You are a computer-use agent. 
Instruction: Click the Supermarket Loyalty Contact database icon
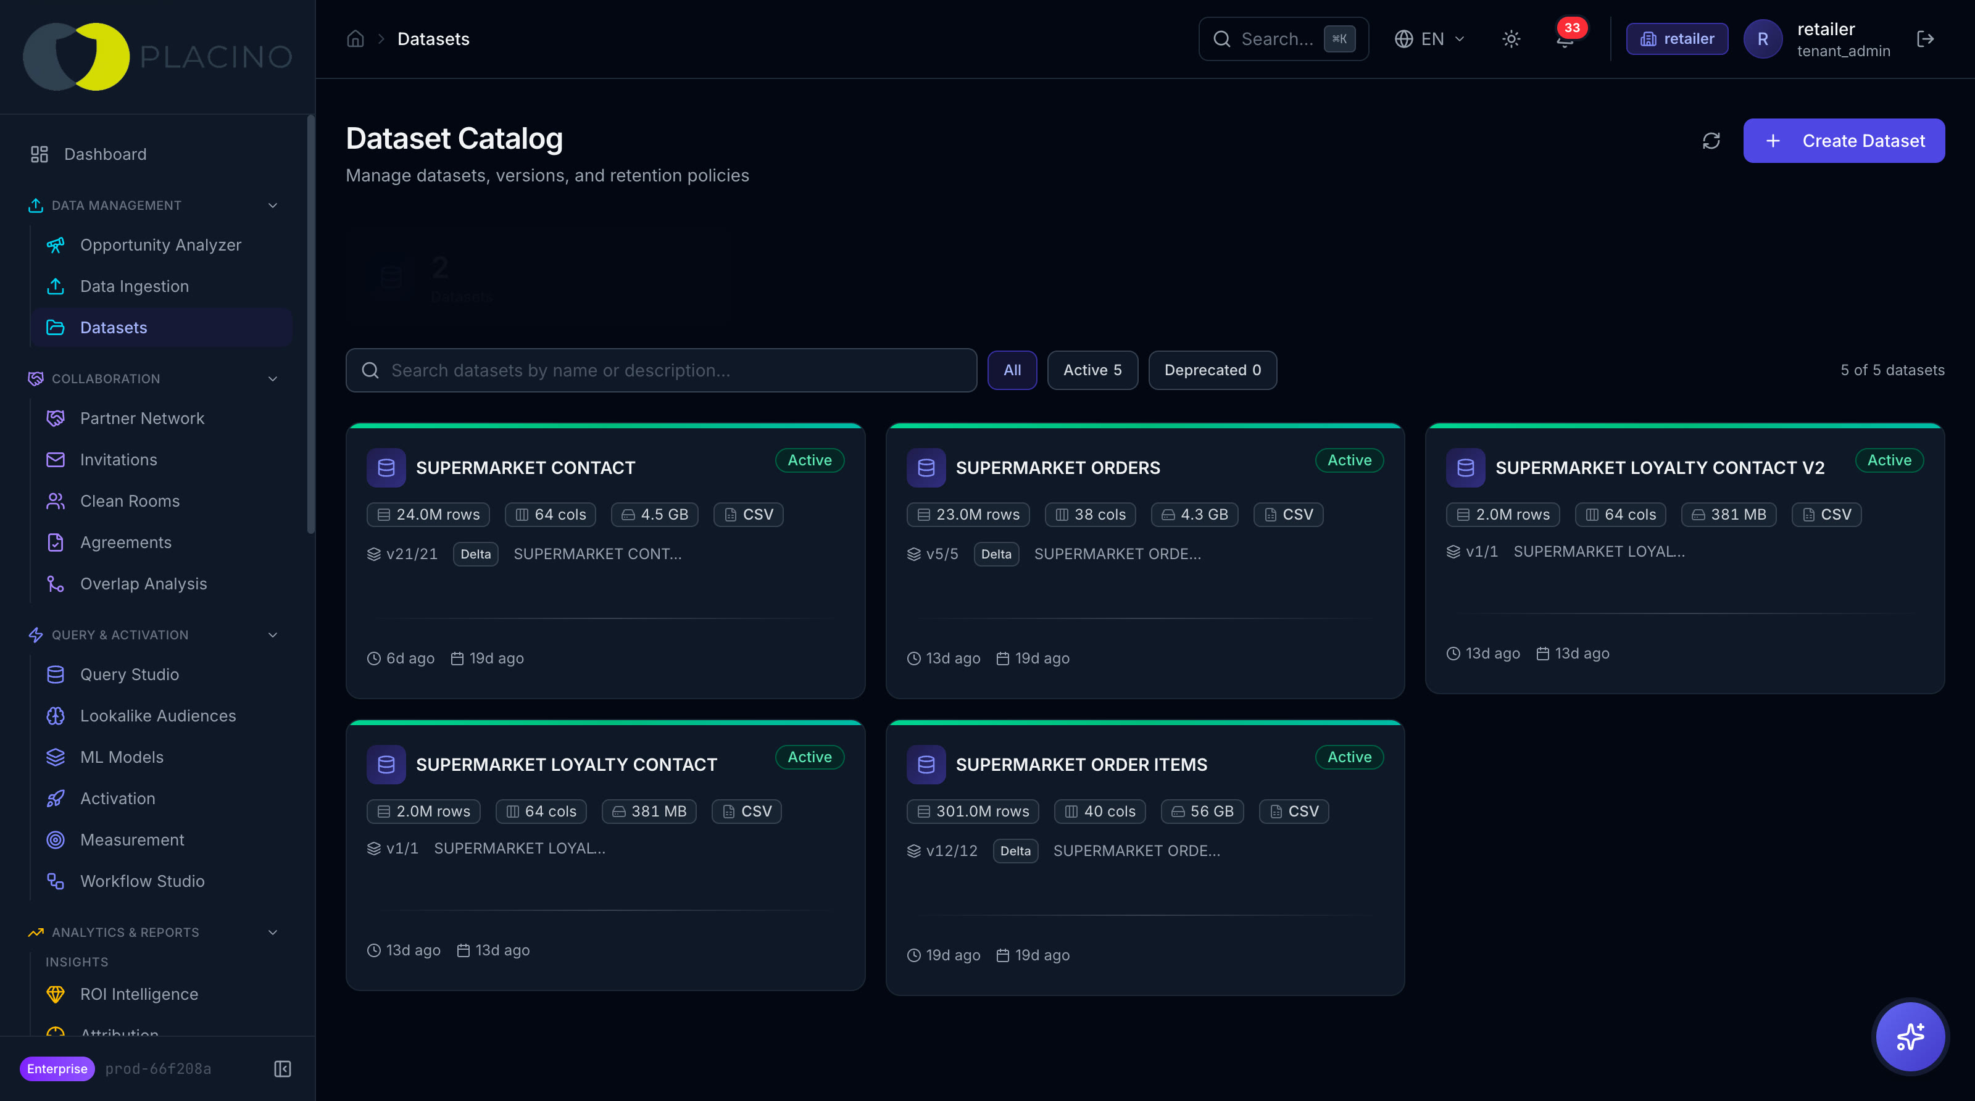pos(386,765)
